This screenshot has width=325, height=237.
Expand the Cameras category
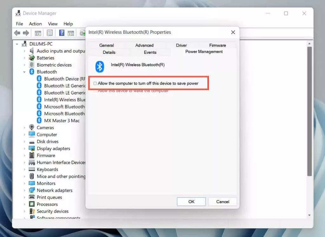pyautogui.click(x=24, y=128)
